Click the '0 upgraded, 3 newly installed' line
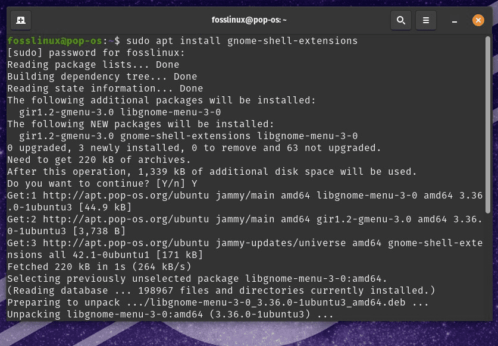 pos(194,148)
